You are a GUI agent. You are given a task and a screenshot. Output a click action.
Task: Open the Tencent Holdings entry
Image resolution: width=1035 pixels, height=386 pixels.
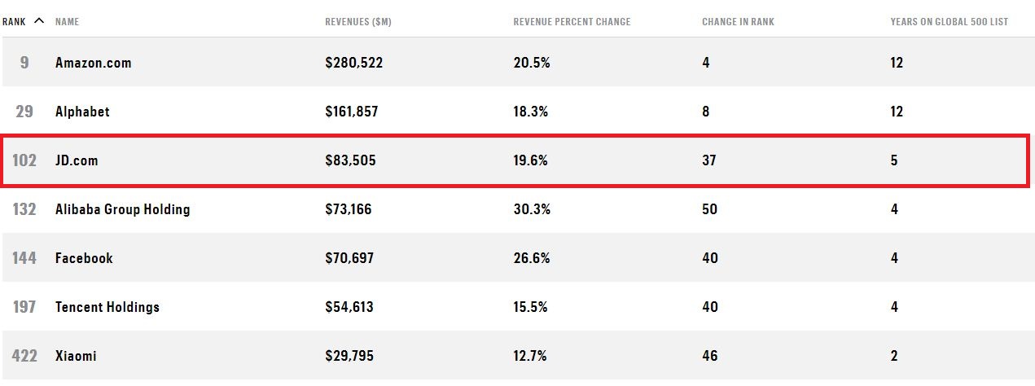point(107,307)
